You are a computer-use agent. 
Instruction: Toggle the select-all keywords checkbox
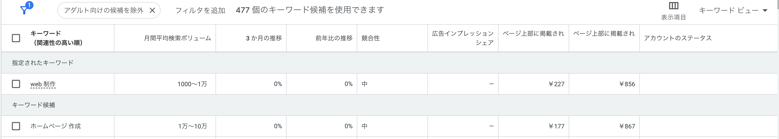tap(16, 38)
